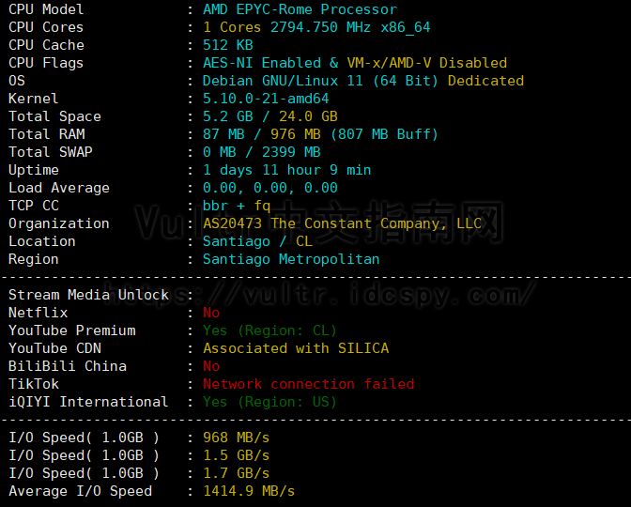Screen dimensions: 631x507
Task: Click iQIYI International Yes (Region: US) result
Action: [269, 402]
